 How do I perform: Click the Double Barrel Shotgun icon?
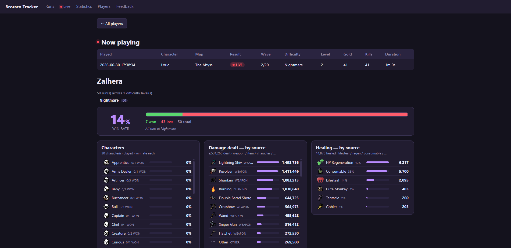point(213,198)
